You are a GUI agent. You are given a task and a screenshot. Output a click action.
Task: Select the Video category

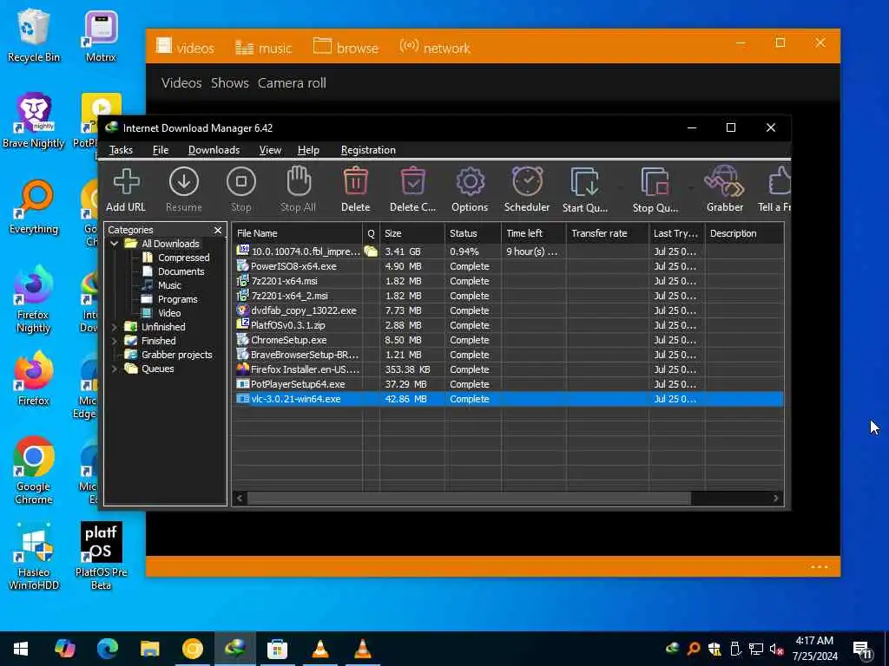tap(161, 313)
